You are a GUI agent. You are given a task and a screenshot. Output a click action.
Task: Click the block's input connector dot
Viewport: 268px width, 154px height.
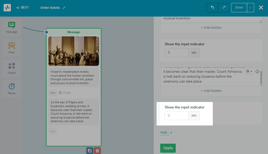point(46,32)
